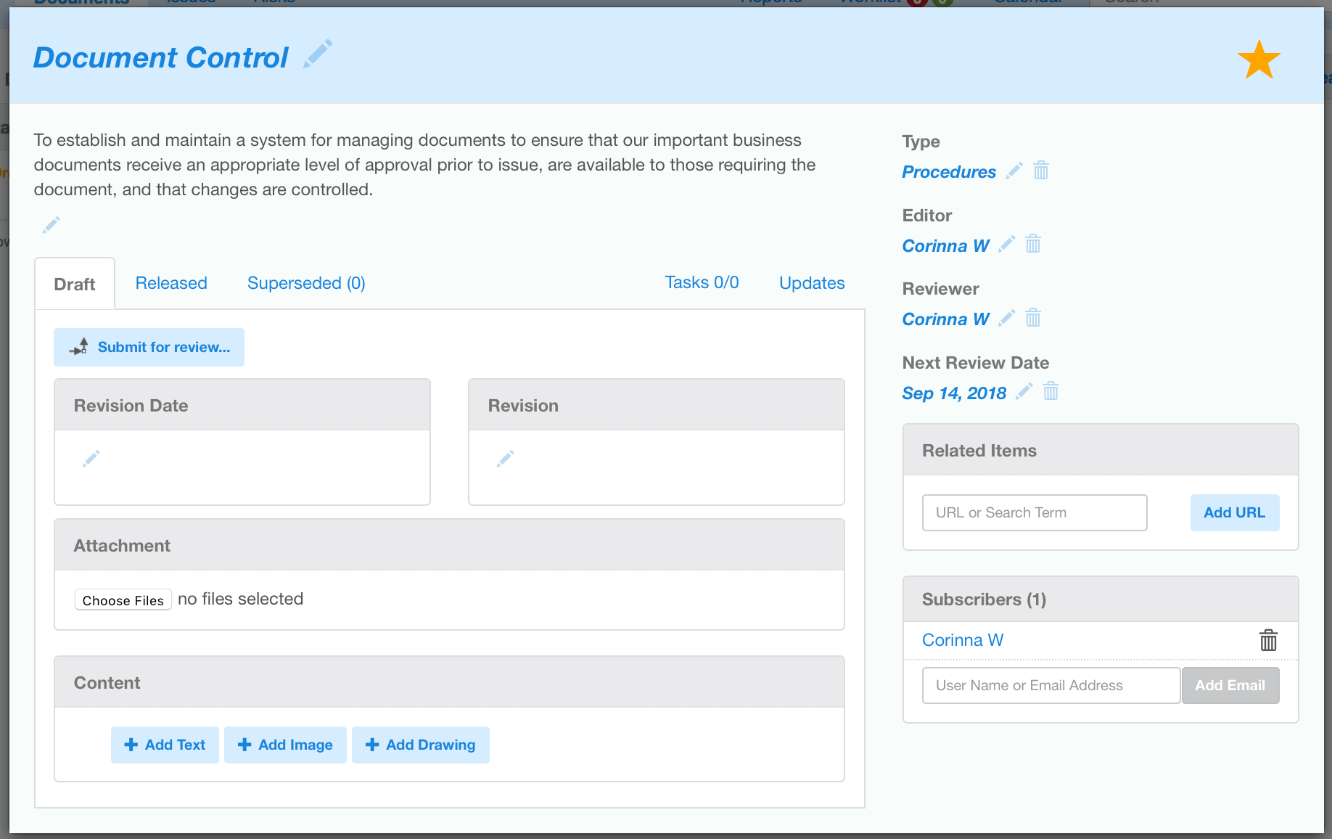1332x839 pixels.
Task: Edit the Revision field pencil
Action: 505,459
